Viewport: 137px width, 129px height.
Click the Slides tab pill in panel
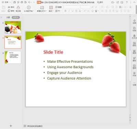coord(16,17)
